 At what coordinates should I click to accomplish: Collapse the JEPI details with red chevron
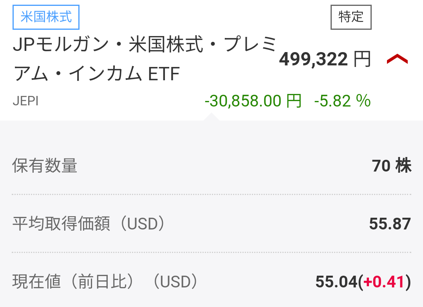click(397, 60)
